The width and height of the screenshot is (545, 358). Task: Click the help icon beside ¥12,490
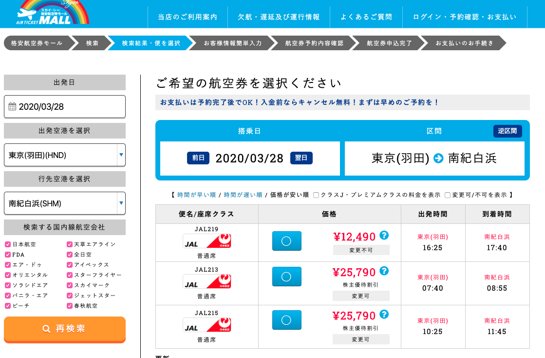pyautogui.click(x=384, y=236)
